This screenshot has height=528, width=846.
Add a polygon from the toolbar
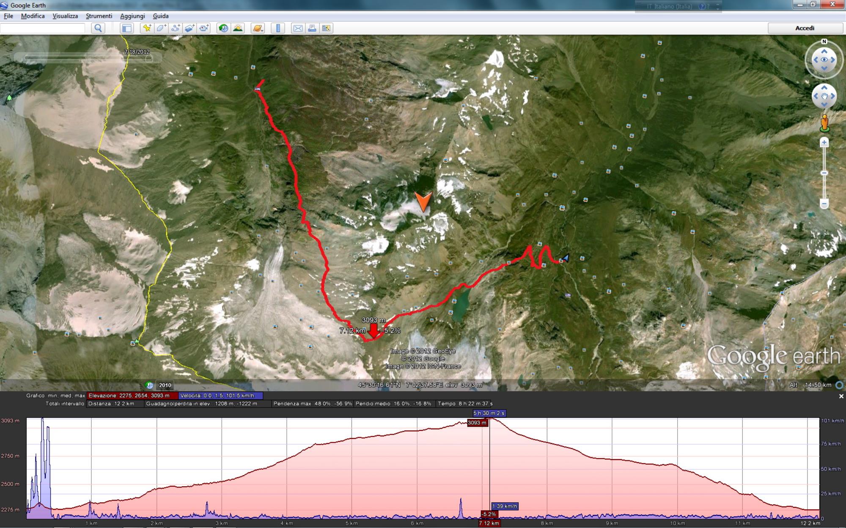[x=161, y=28]
